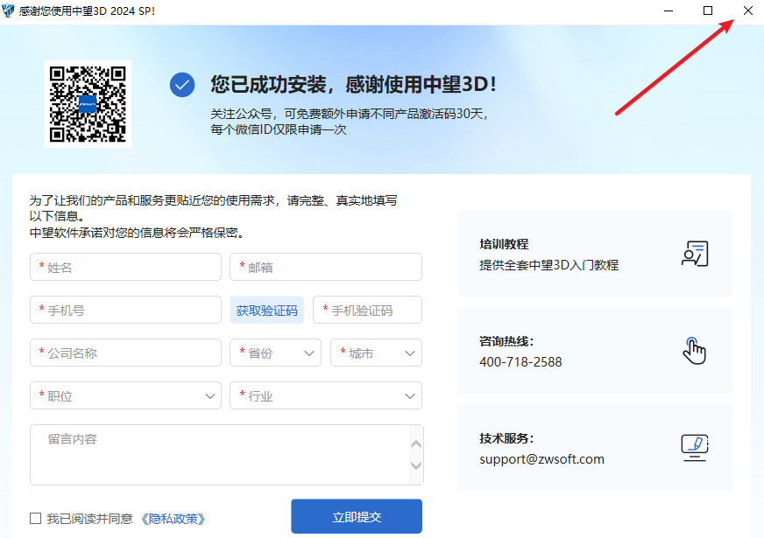Click the message box scroll down arrow
Image resolution: width=764 pixels, height=538 pixels.
pos(416,465)
